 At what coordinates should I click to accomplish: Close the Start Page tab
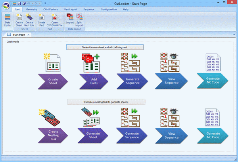pos(29,35)
